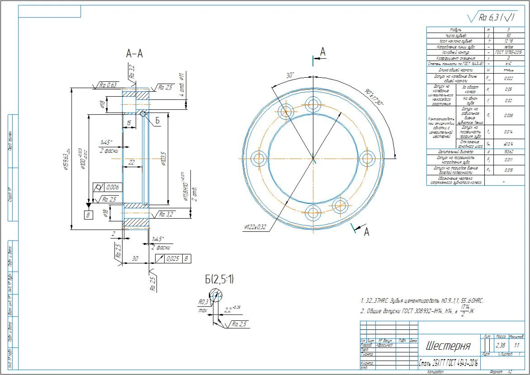Click the lower-right section arrow labeled A
530x375 pixels.
point(361,230)
